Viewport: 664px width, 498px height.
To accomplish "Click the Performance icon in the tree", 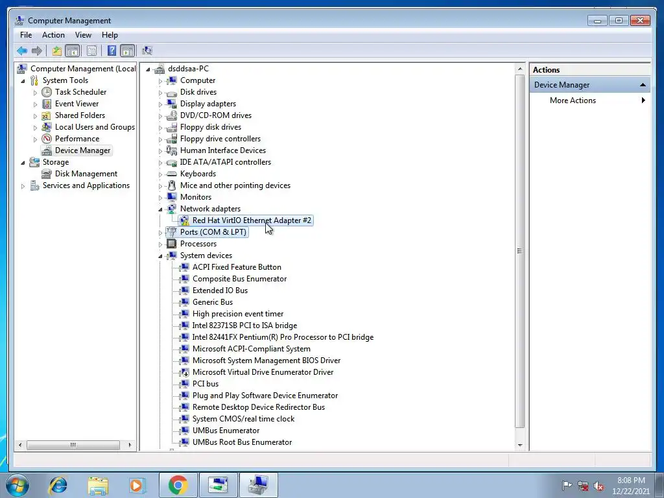I will point(47,139).
